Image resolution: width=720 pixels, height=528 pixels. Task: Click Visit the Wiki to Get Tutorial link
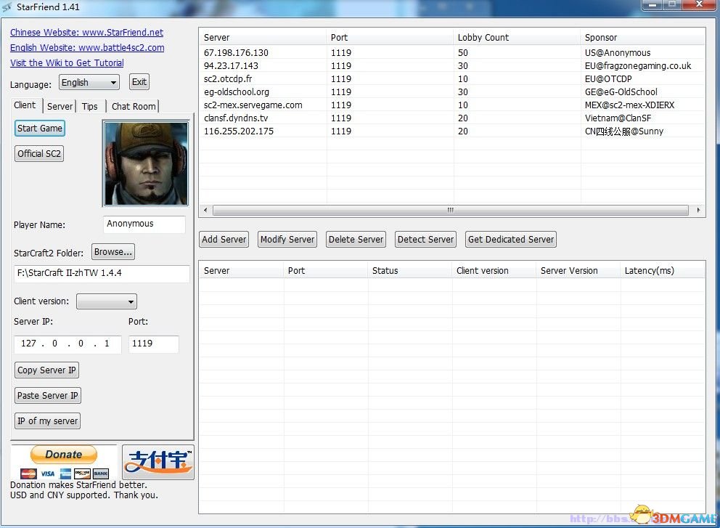pos(67,62)
